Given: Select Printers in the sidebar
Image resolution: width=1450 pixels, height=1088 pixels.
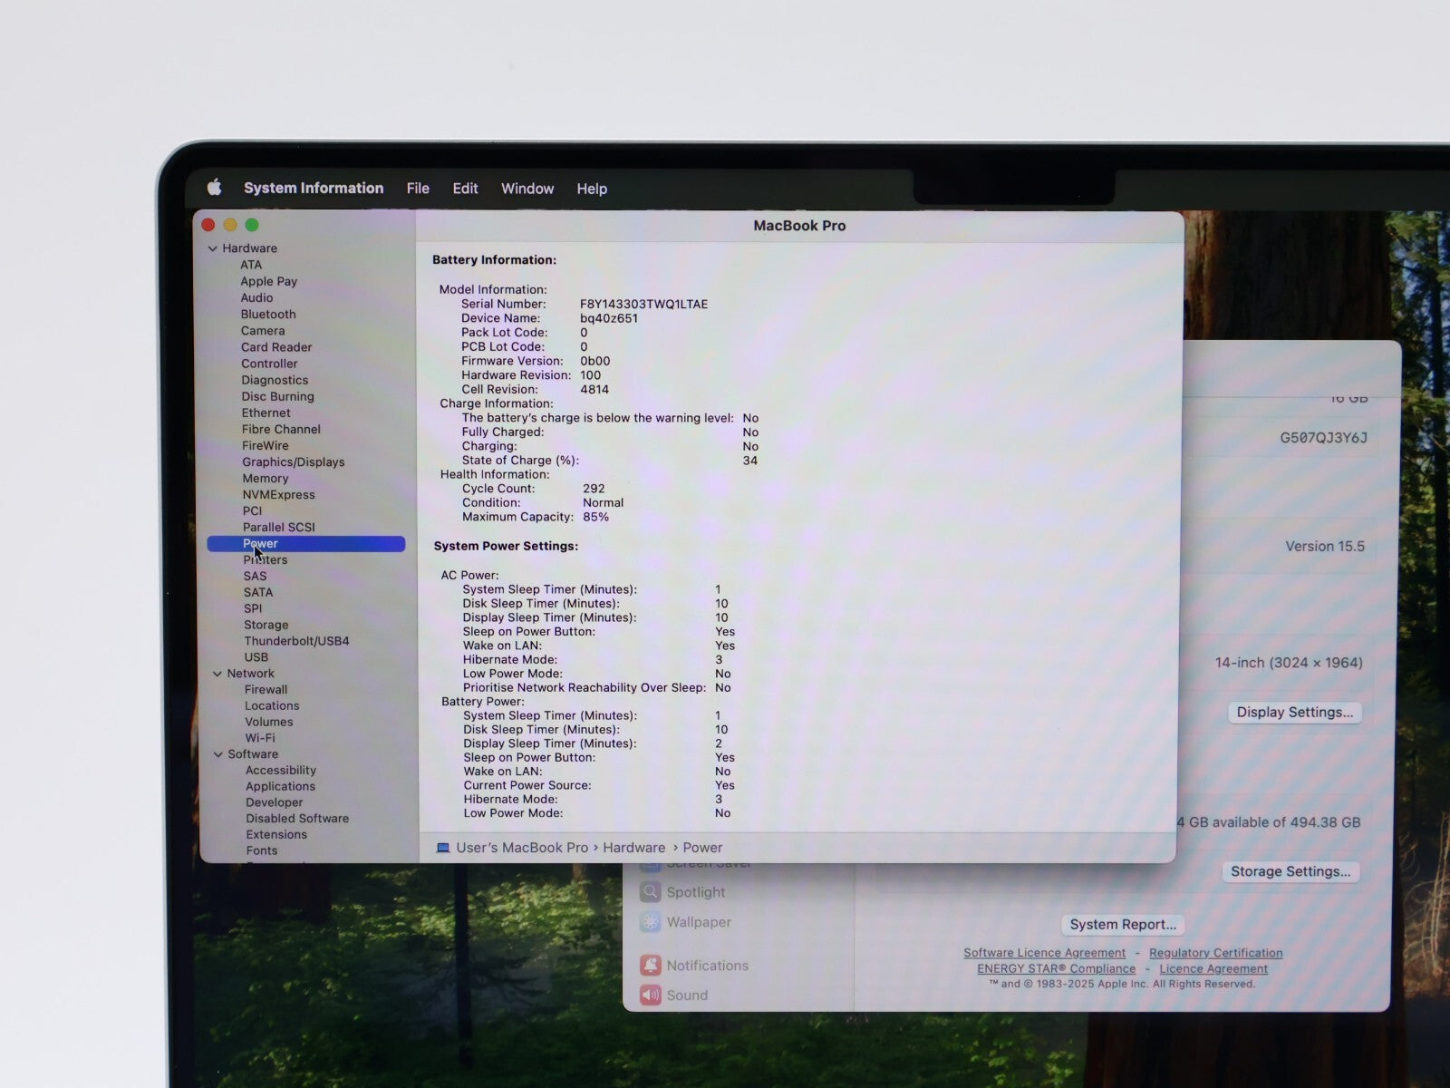Looking at the screenshot, I should point(266,559).
